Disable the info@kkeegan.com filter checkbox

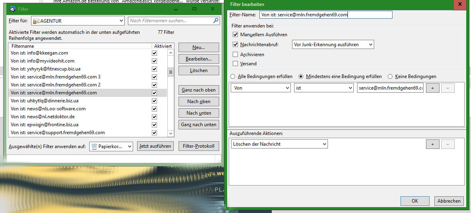154,53
